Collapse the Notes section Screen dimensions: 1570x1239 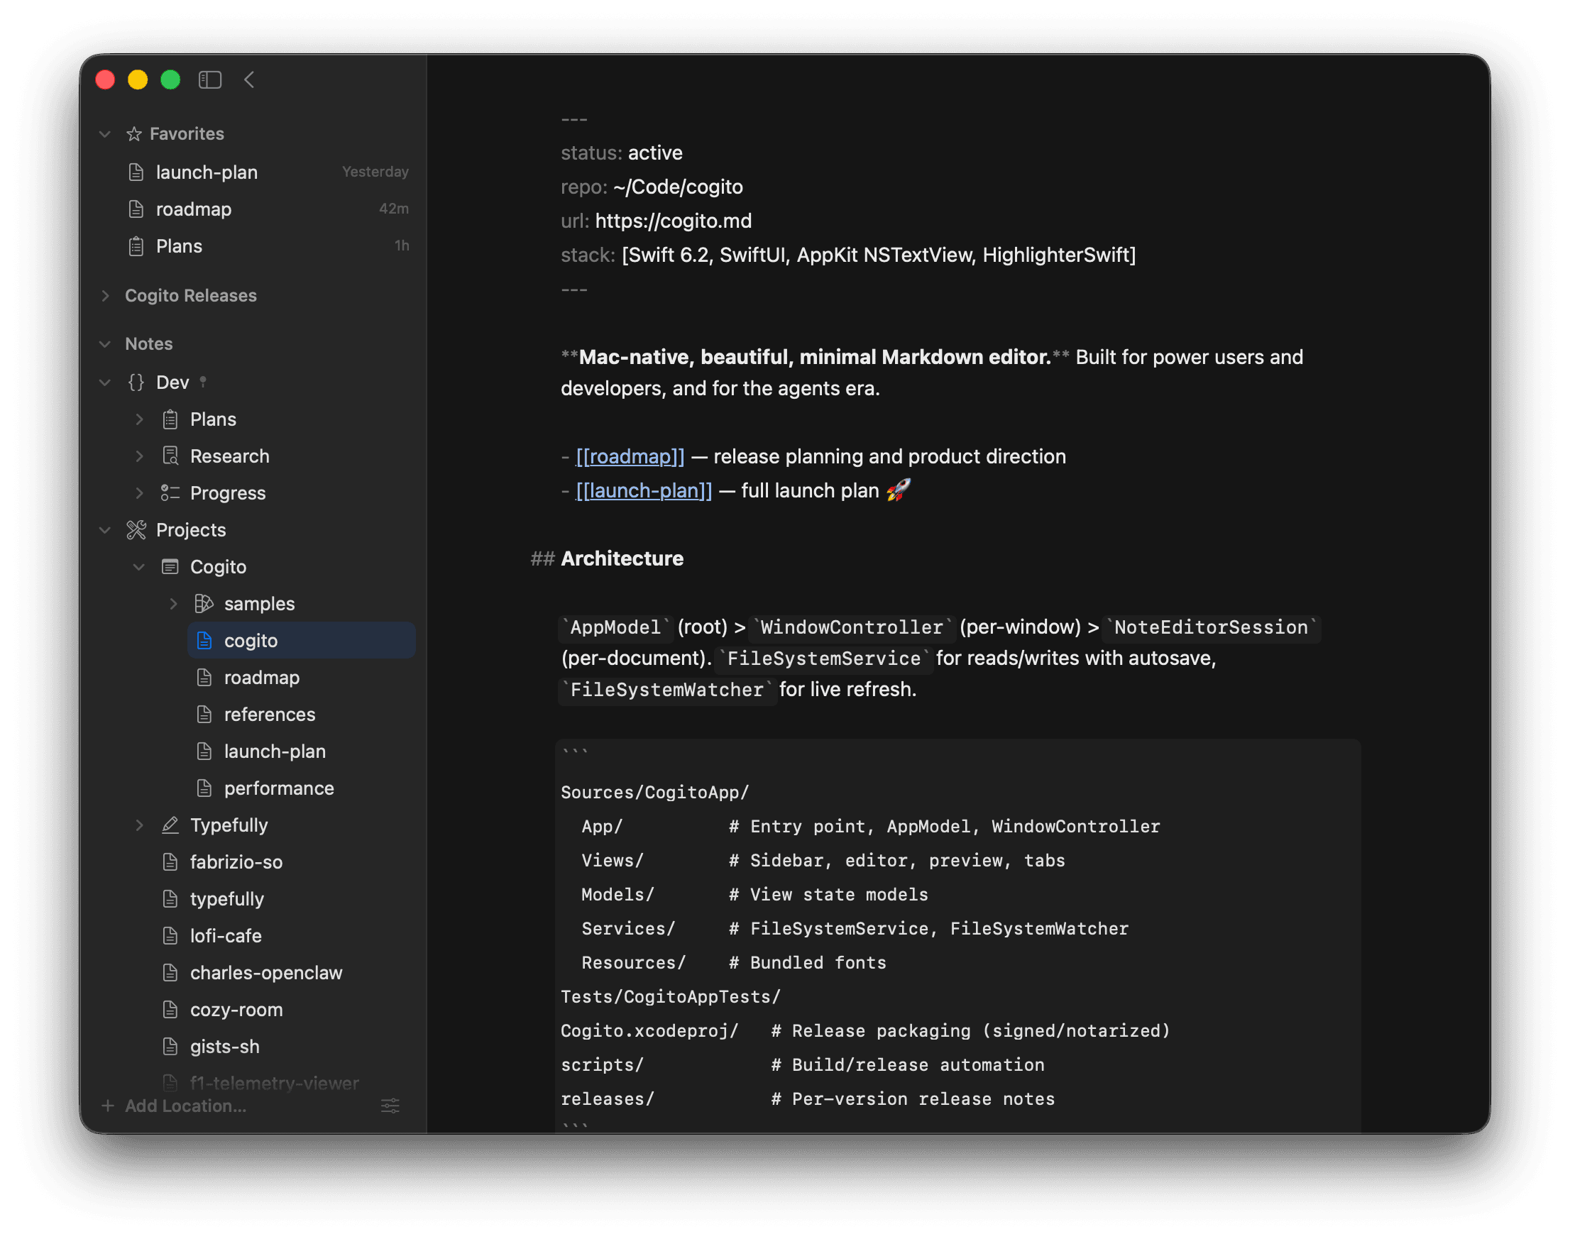point(105,344)
